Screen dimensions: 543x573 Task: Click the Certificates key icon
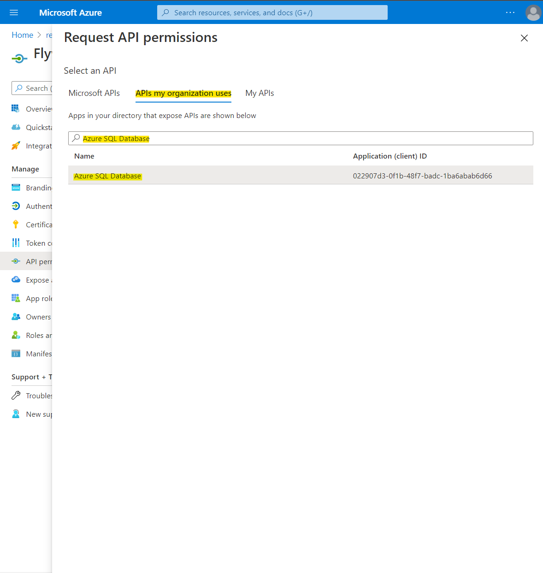pyautogui.click(x=16, y=224)
